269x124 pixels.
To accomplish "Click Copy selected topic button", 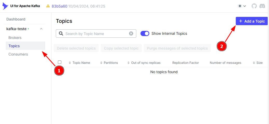I will [121, 48].
